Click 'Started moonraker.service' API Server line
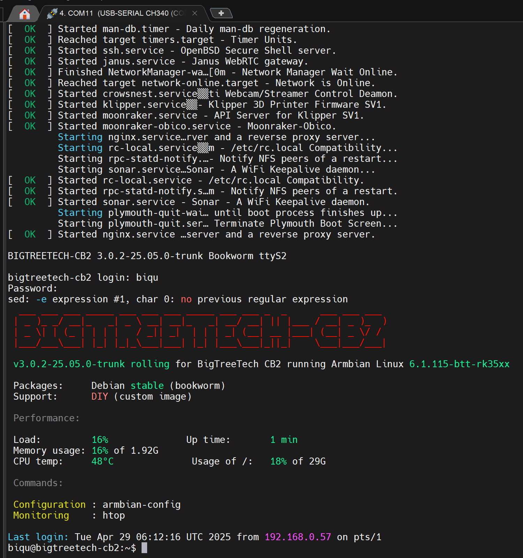This screenshot has height=558, width=523. click(x=186, y=115)
